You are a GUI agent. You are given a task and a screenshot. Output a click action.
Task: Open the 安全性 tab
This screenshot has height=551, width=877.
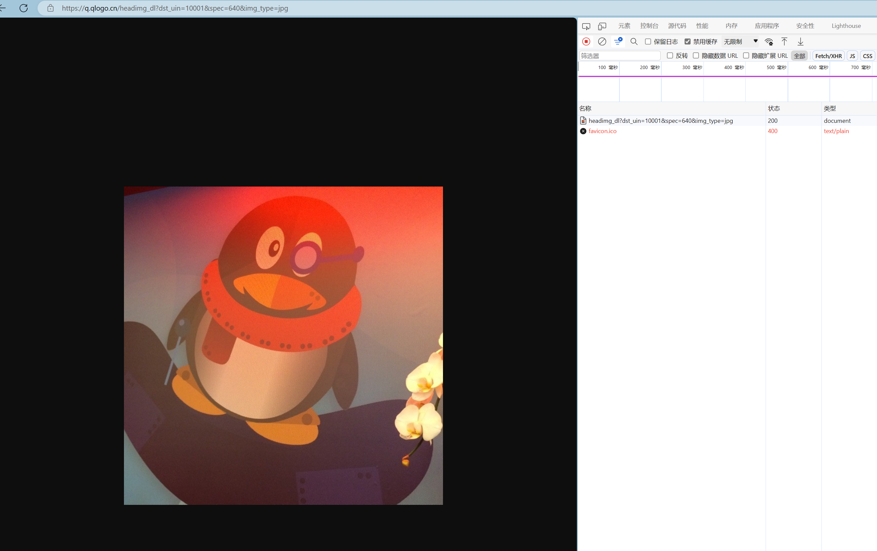pyautogui.click(x=805, y=26)
